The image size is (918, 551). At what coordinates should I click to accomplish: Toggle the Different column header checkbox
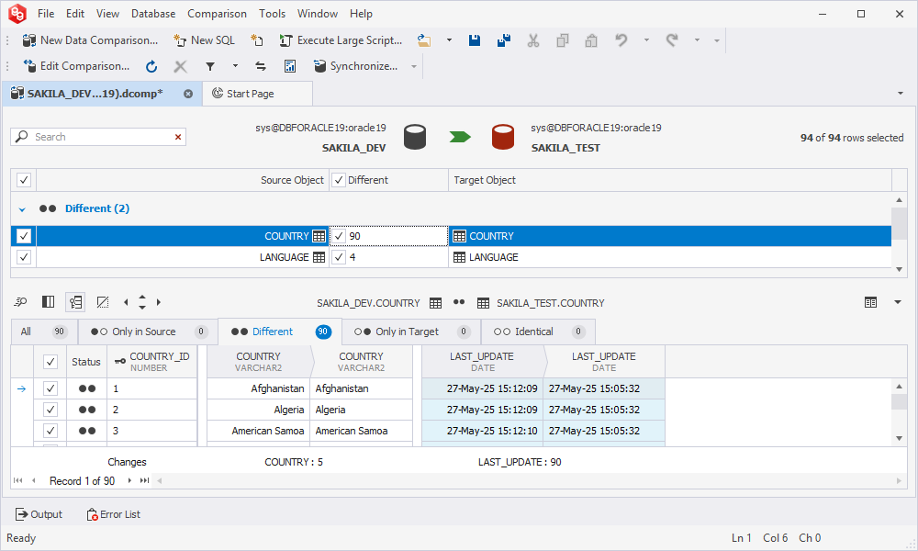click(x=339, y=180)
